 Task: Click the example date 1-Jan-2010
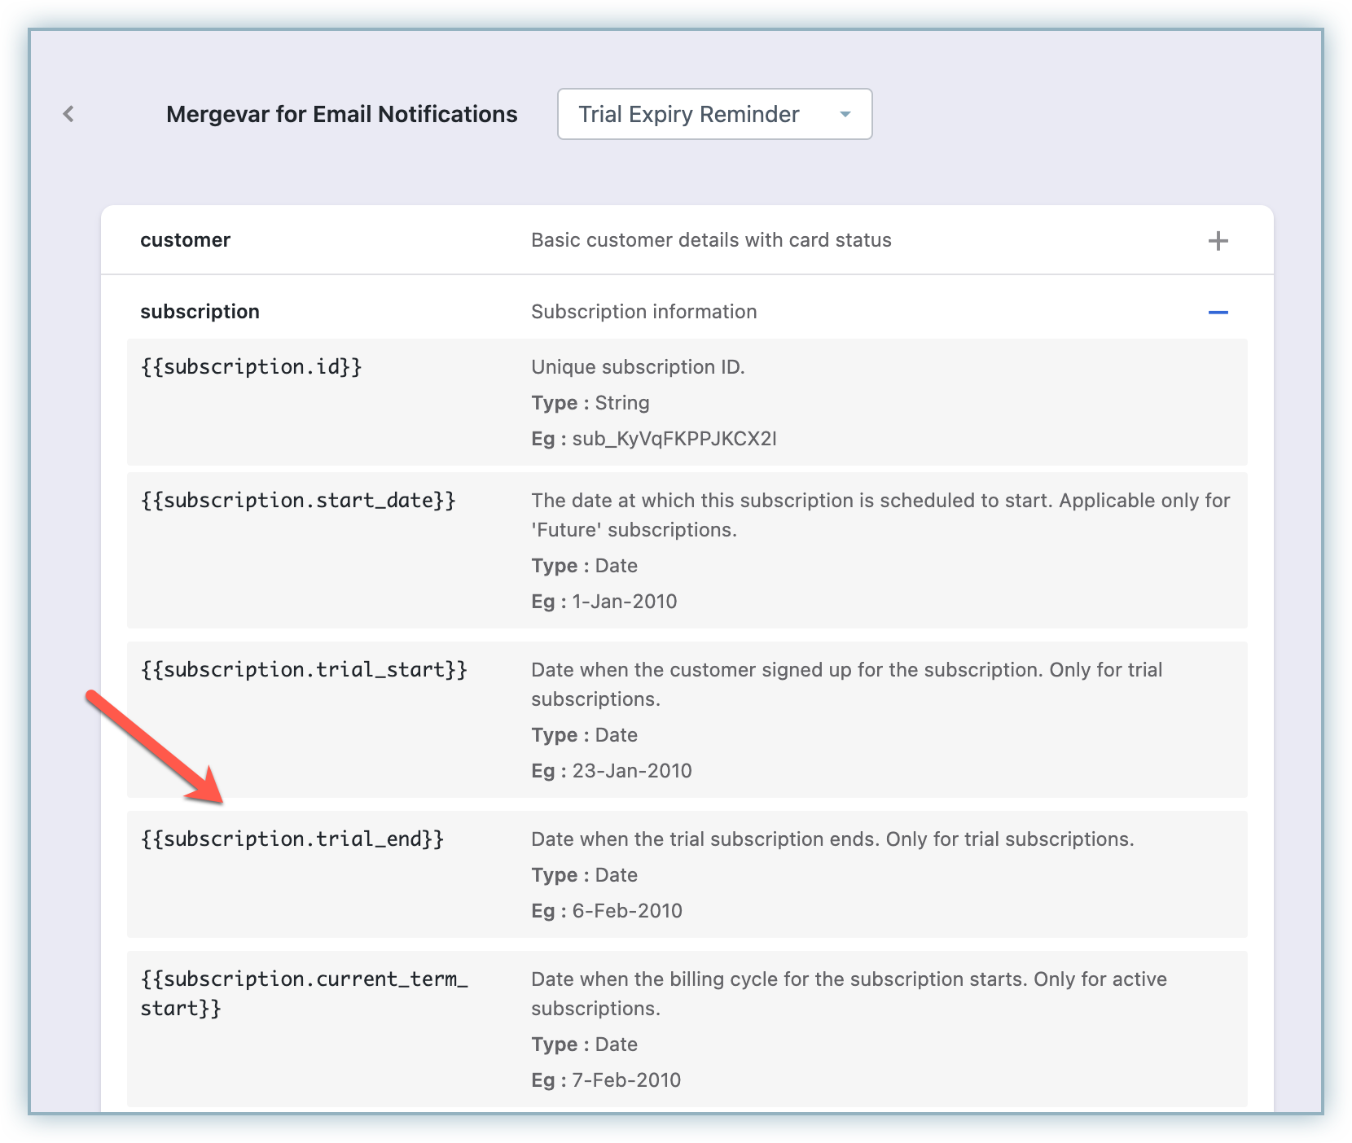coord(624,602)
